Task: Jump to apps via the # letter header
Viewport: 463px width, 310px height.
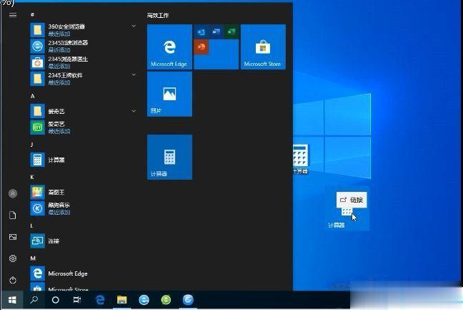Action: pyautogui.click(x=32, y=14)
